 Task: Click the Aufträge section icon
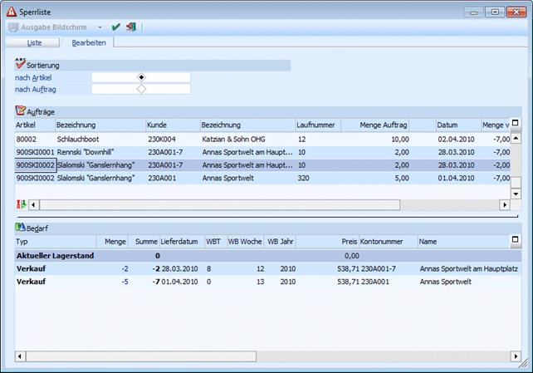(x=21, y=110)
